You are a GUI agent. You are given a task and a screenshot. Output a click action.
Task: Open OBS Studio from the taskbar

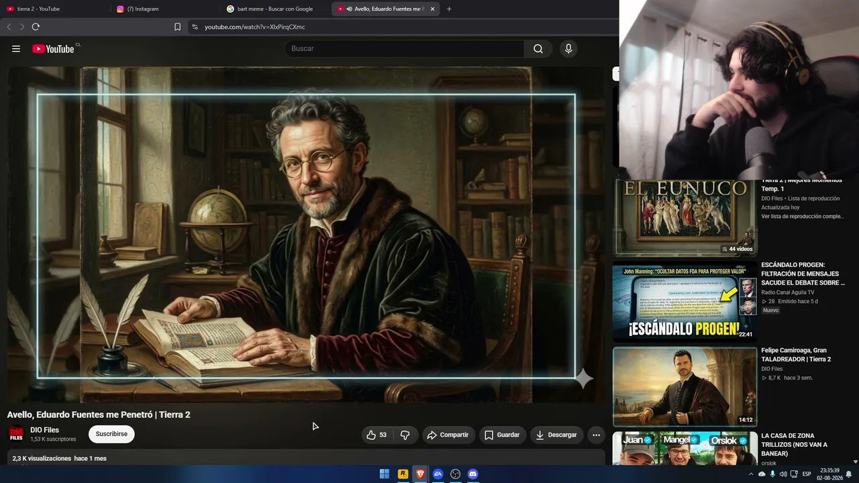click(456, 474)
